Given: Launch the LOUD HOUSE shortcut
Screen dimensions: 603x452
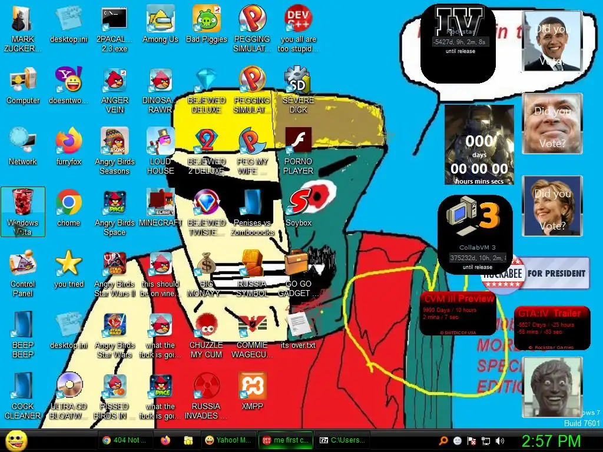Looking at the screenshot, I should [160, 151].
